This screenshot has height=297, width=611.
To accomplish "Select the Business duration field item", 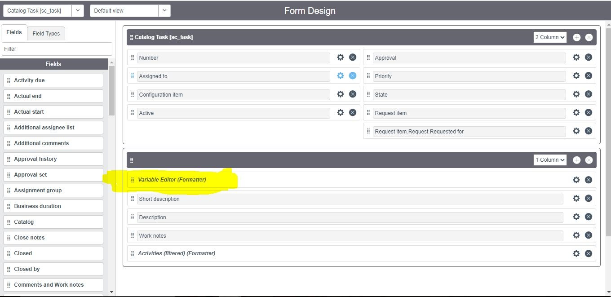I will point(53,206).
